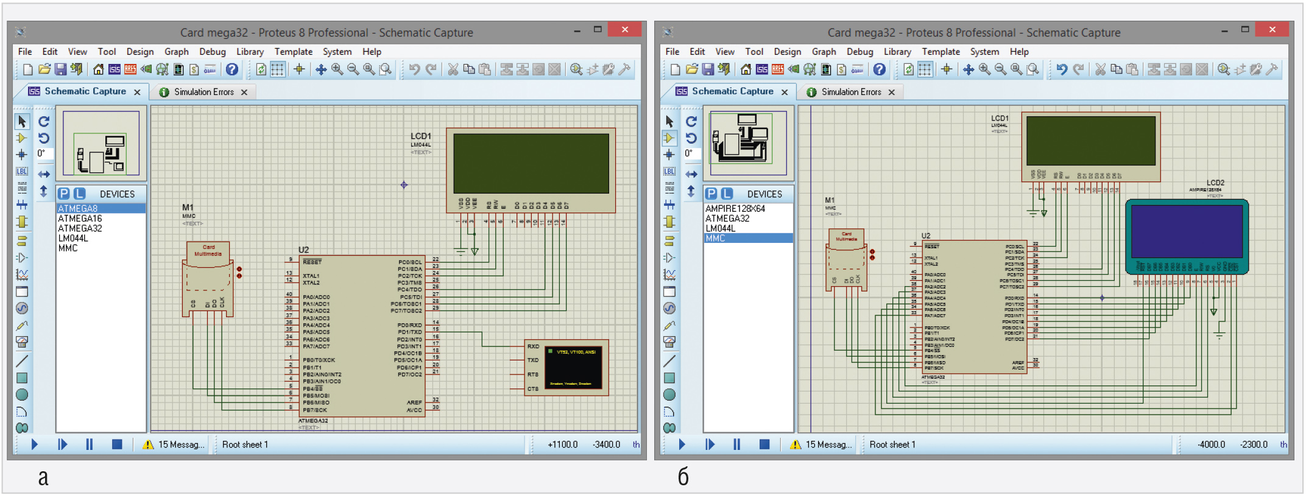This screenshot has height=495, width=1306.
Task: Click Zoom to Area icon in right window
Action: coord(1032,69)
